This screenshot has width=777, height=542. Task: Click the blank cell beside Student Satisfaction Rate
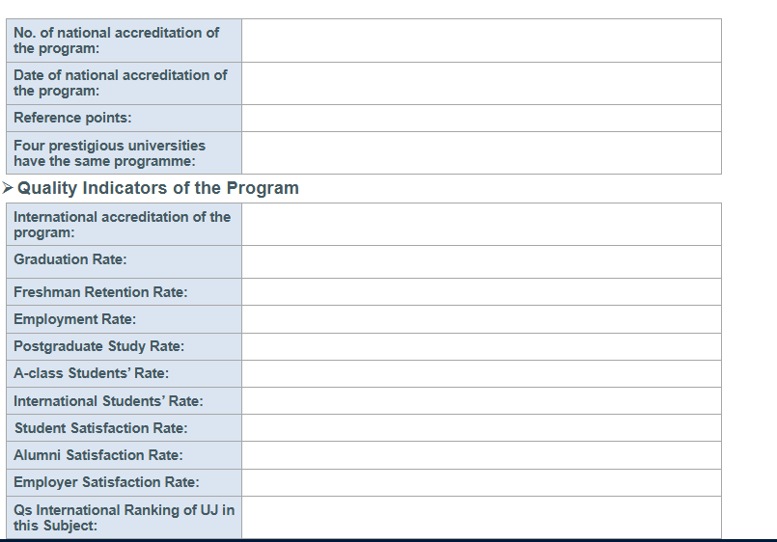point(481,427)
